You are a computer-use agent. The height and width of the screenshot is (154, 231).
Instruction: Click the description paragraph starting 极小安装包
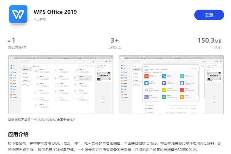pos(115,147)
